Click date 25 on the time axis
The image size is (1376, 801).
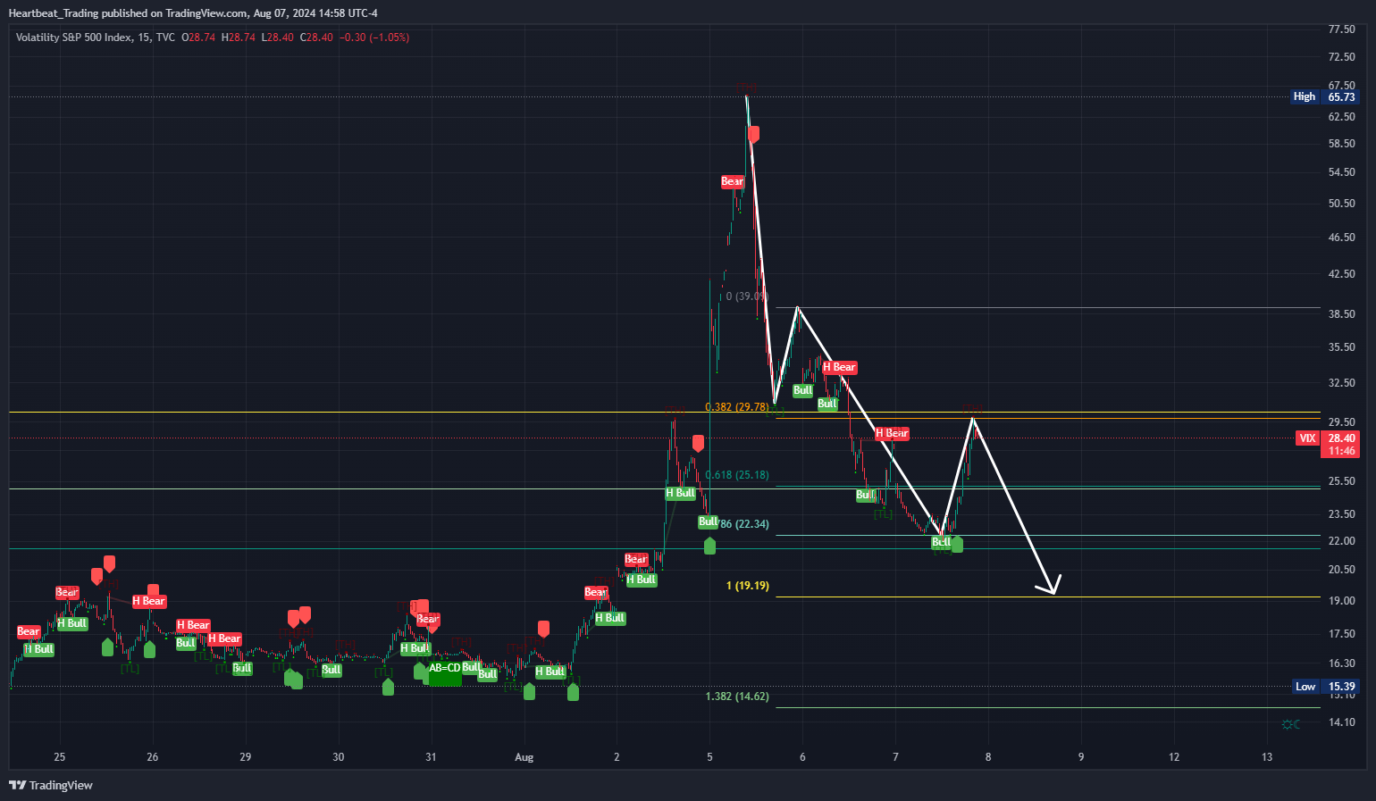[60, 756]
